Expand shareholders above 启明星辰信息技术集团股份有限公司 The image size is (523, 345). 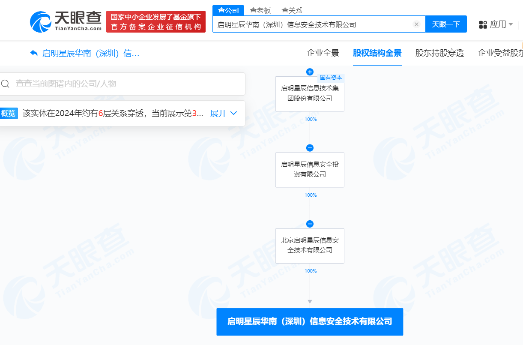click(x=310, y=72)
